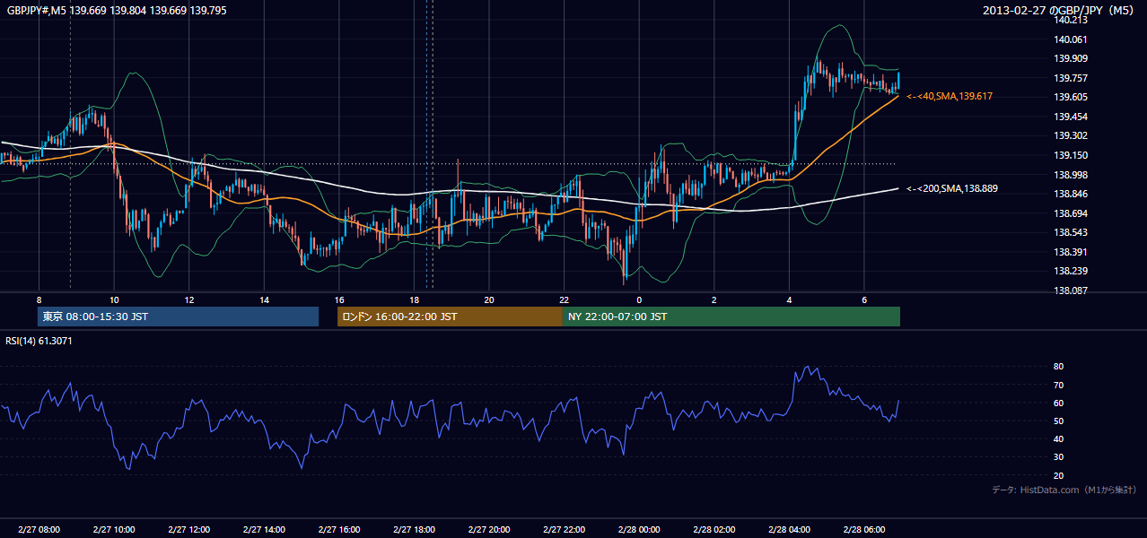
Task: Select the 東京 08:00-15:30 JST session bar
Action: pyautogui.click(x=178, y=317)
